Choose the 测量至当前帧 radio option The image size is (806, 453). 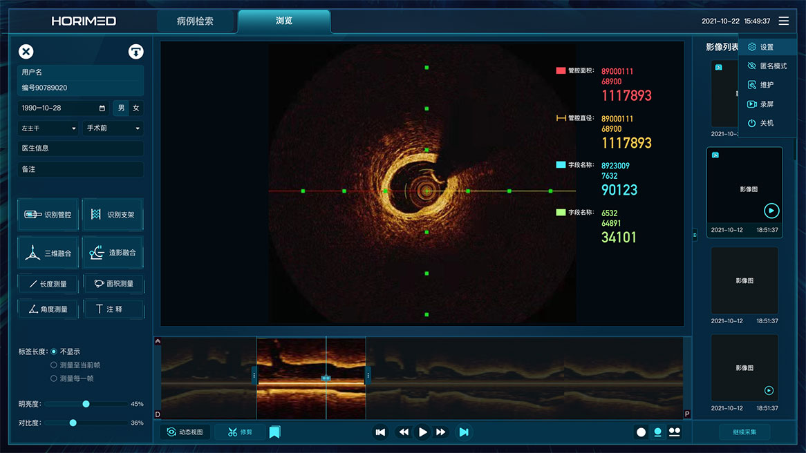[54, 365]
